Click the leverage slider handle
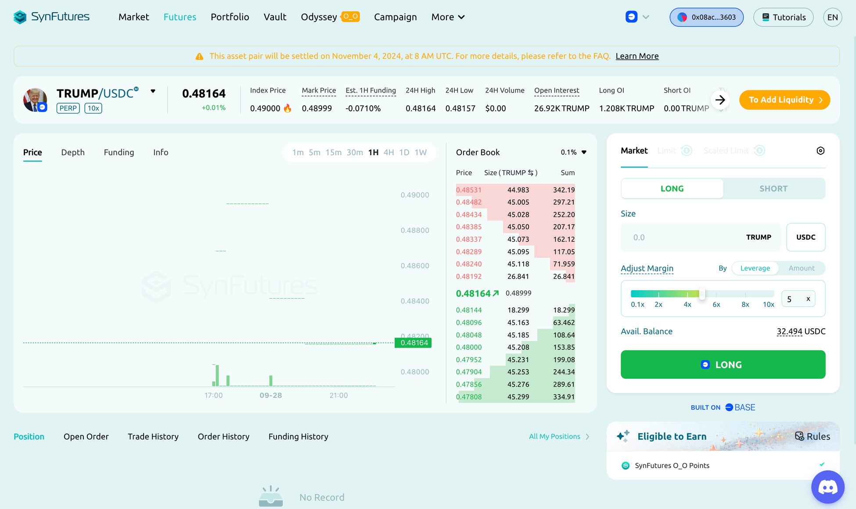The width and height of the screenshot is (856, 509). point(702,294)
